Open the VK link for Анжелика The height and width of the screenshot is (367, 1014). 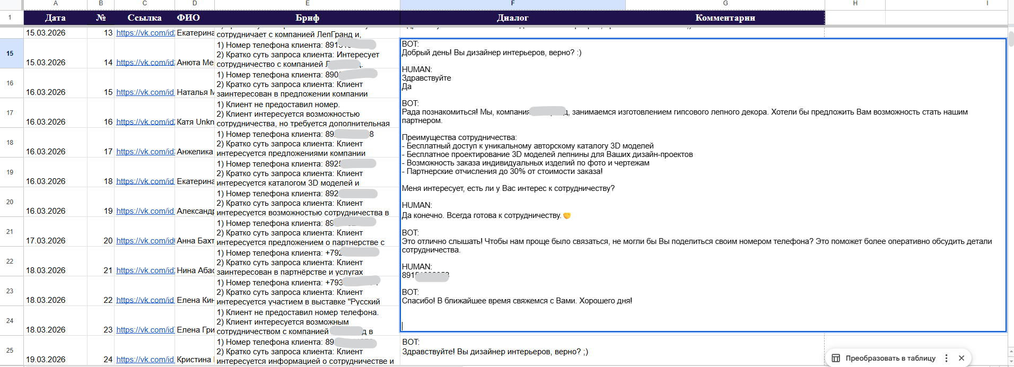(x=145, y=152)
